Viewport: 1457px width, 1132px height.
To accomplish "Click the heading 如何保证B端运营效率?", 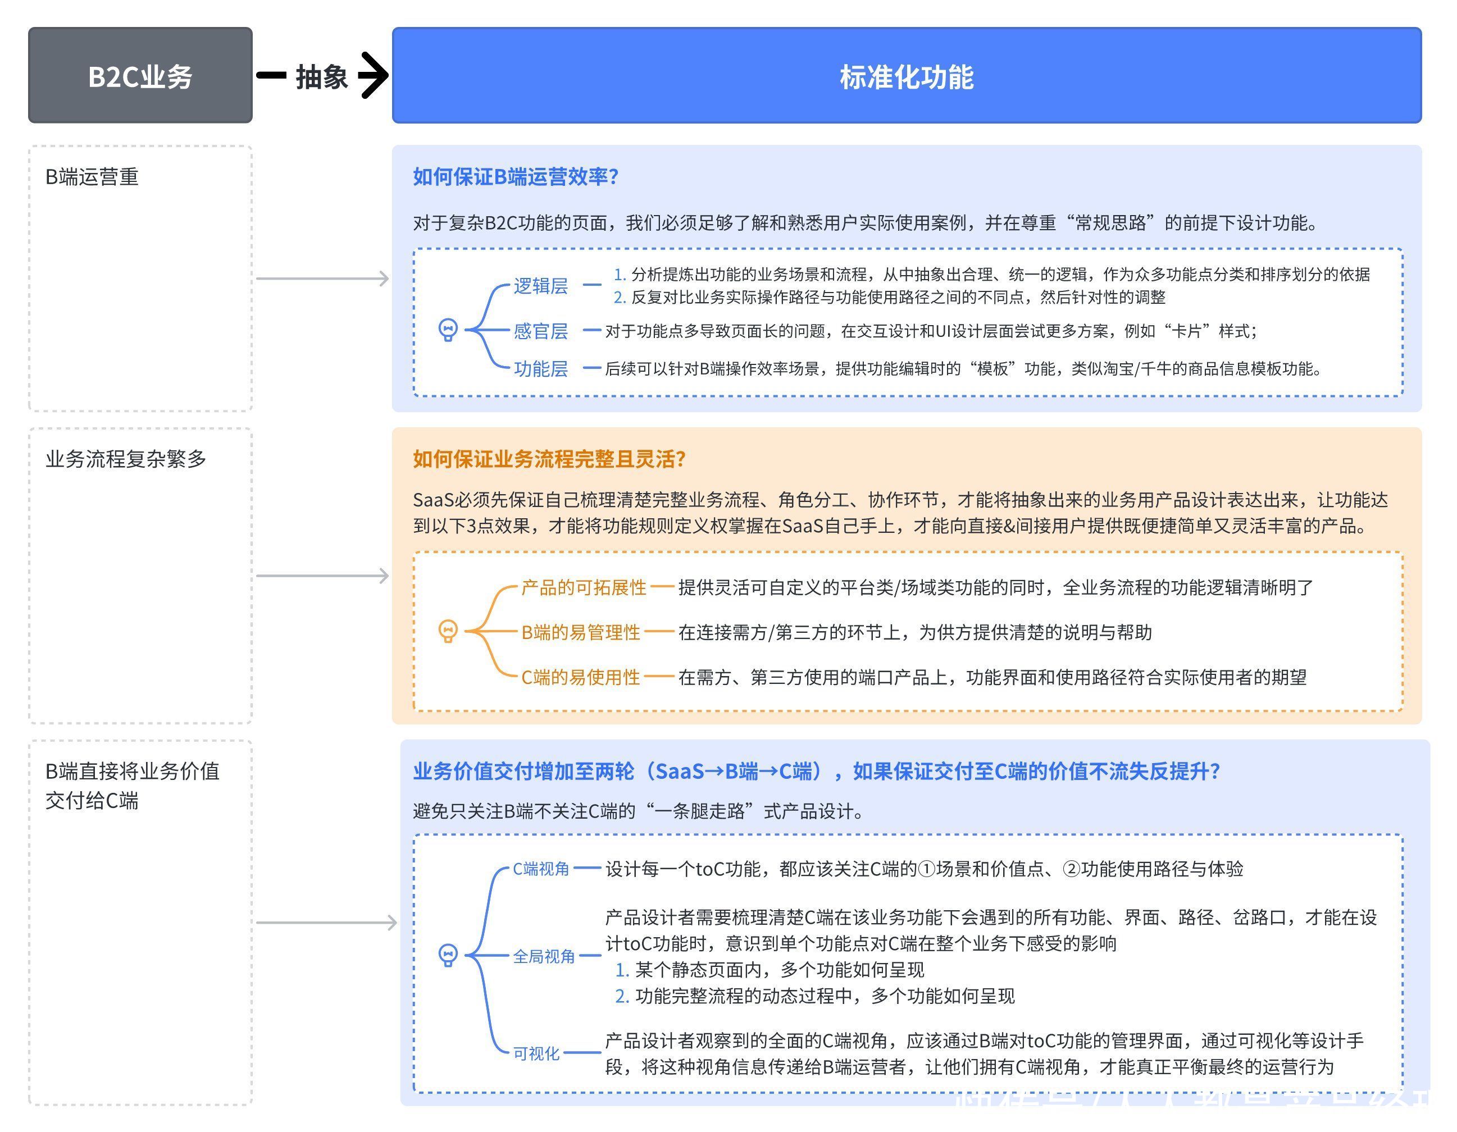I will pyautogui.click(x=516, y=177).
